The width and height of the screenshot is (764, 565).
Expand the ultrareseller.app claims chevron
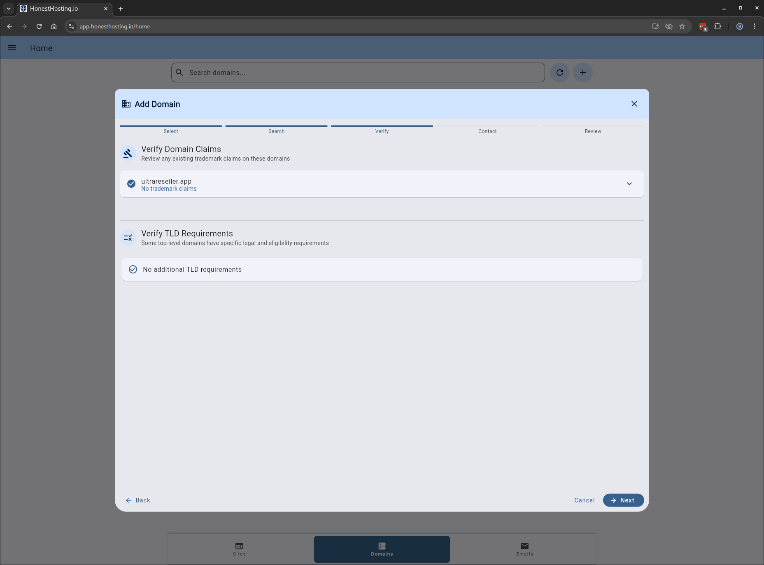[x=629, y=184]
